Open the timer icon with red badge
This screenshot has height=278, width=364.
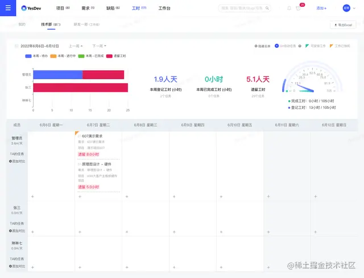pyautogui.click(x=298, y=8)
